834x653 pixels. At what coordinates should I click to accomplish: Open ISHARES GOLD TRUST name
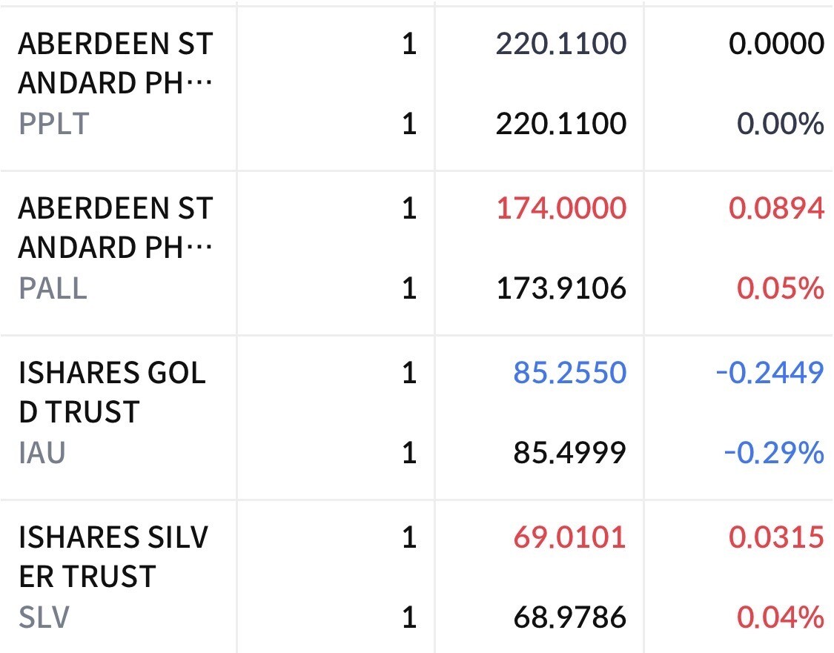click(x=112, y=392)
